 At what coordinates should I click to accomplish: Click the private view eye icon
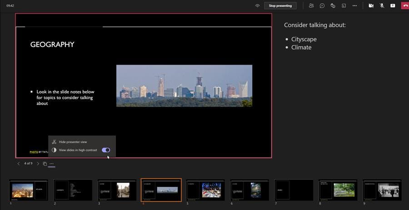pyautogui.click(x=258, y=6)
